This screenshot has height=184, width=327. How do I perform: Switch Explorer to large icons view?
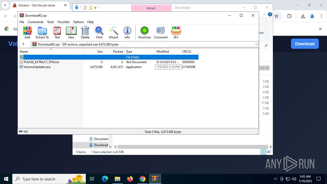click(x=269, y=152)
